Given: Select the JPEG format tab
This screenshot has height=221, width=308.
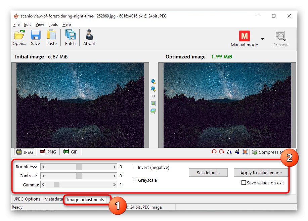Looking at the screenshot, I should click(x=25, y=152).
